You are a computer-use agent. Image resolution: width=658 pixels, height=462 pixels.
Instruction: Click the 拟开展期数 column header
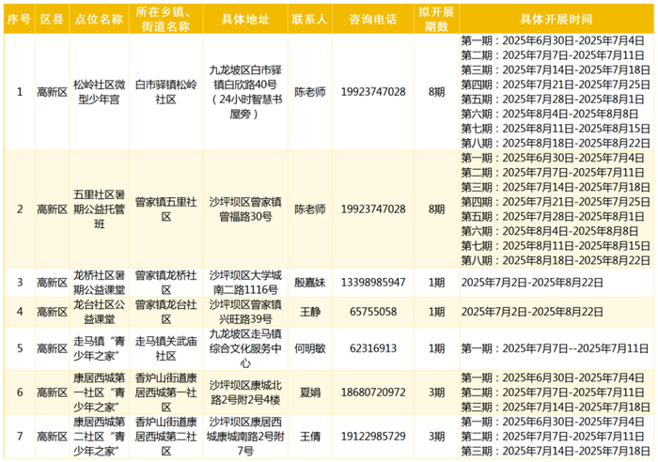[436, 19]
